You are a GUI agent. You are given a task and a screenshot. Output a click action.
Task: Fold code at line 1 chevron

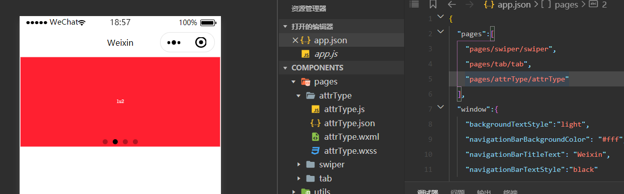441,17
